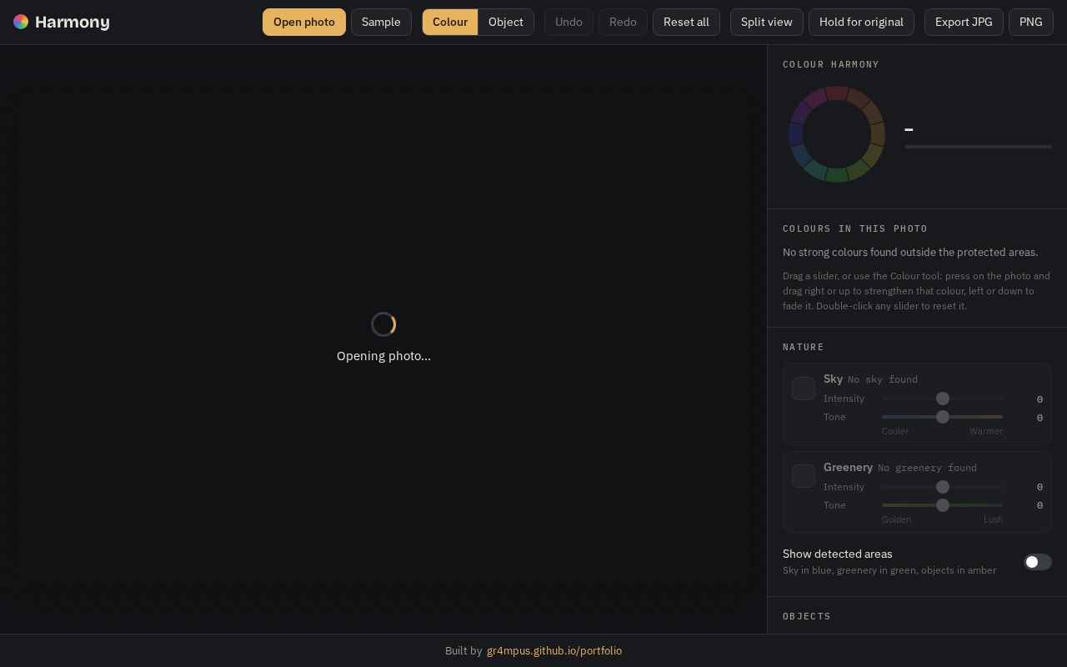Enable the Show detected areas switch
The height and width of the screenshot is (667, 1067).
click(x=1038, y=562)
